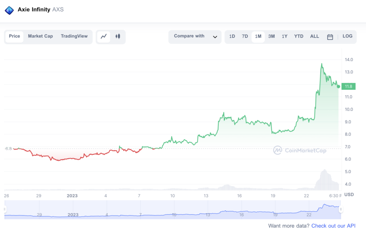The height and width of the screenshot is (235, 366).
Task: Click the Want more data? text
Action: [289, 226]
